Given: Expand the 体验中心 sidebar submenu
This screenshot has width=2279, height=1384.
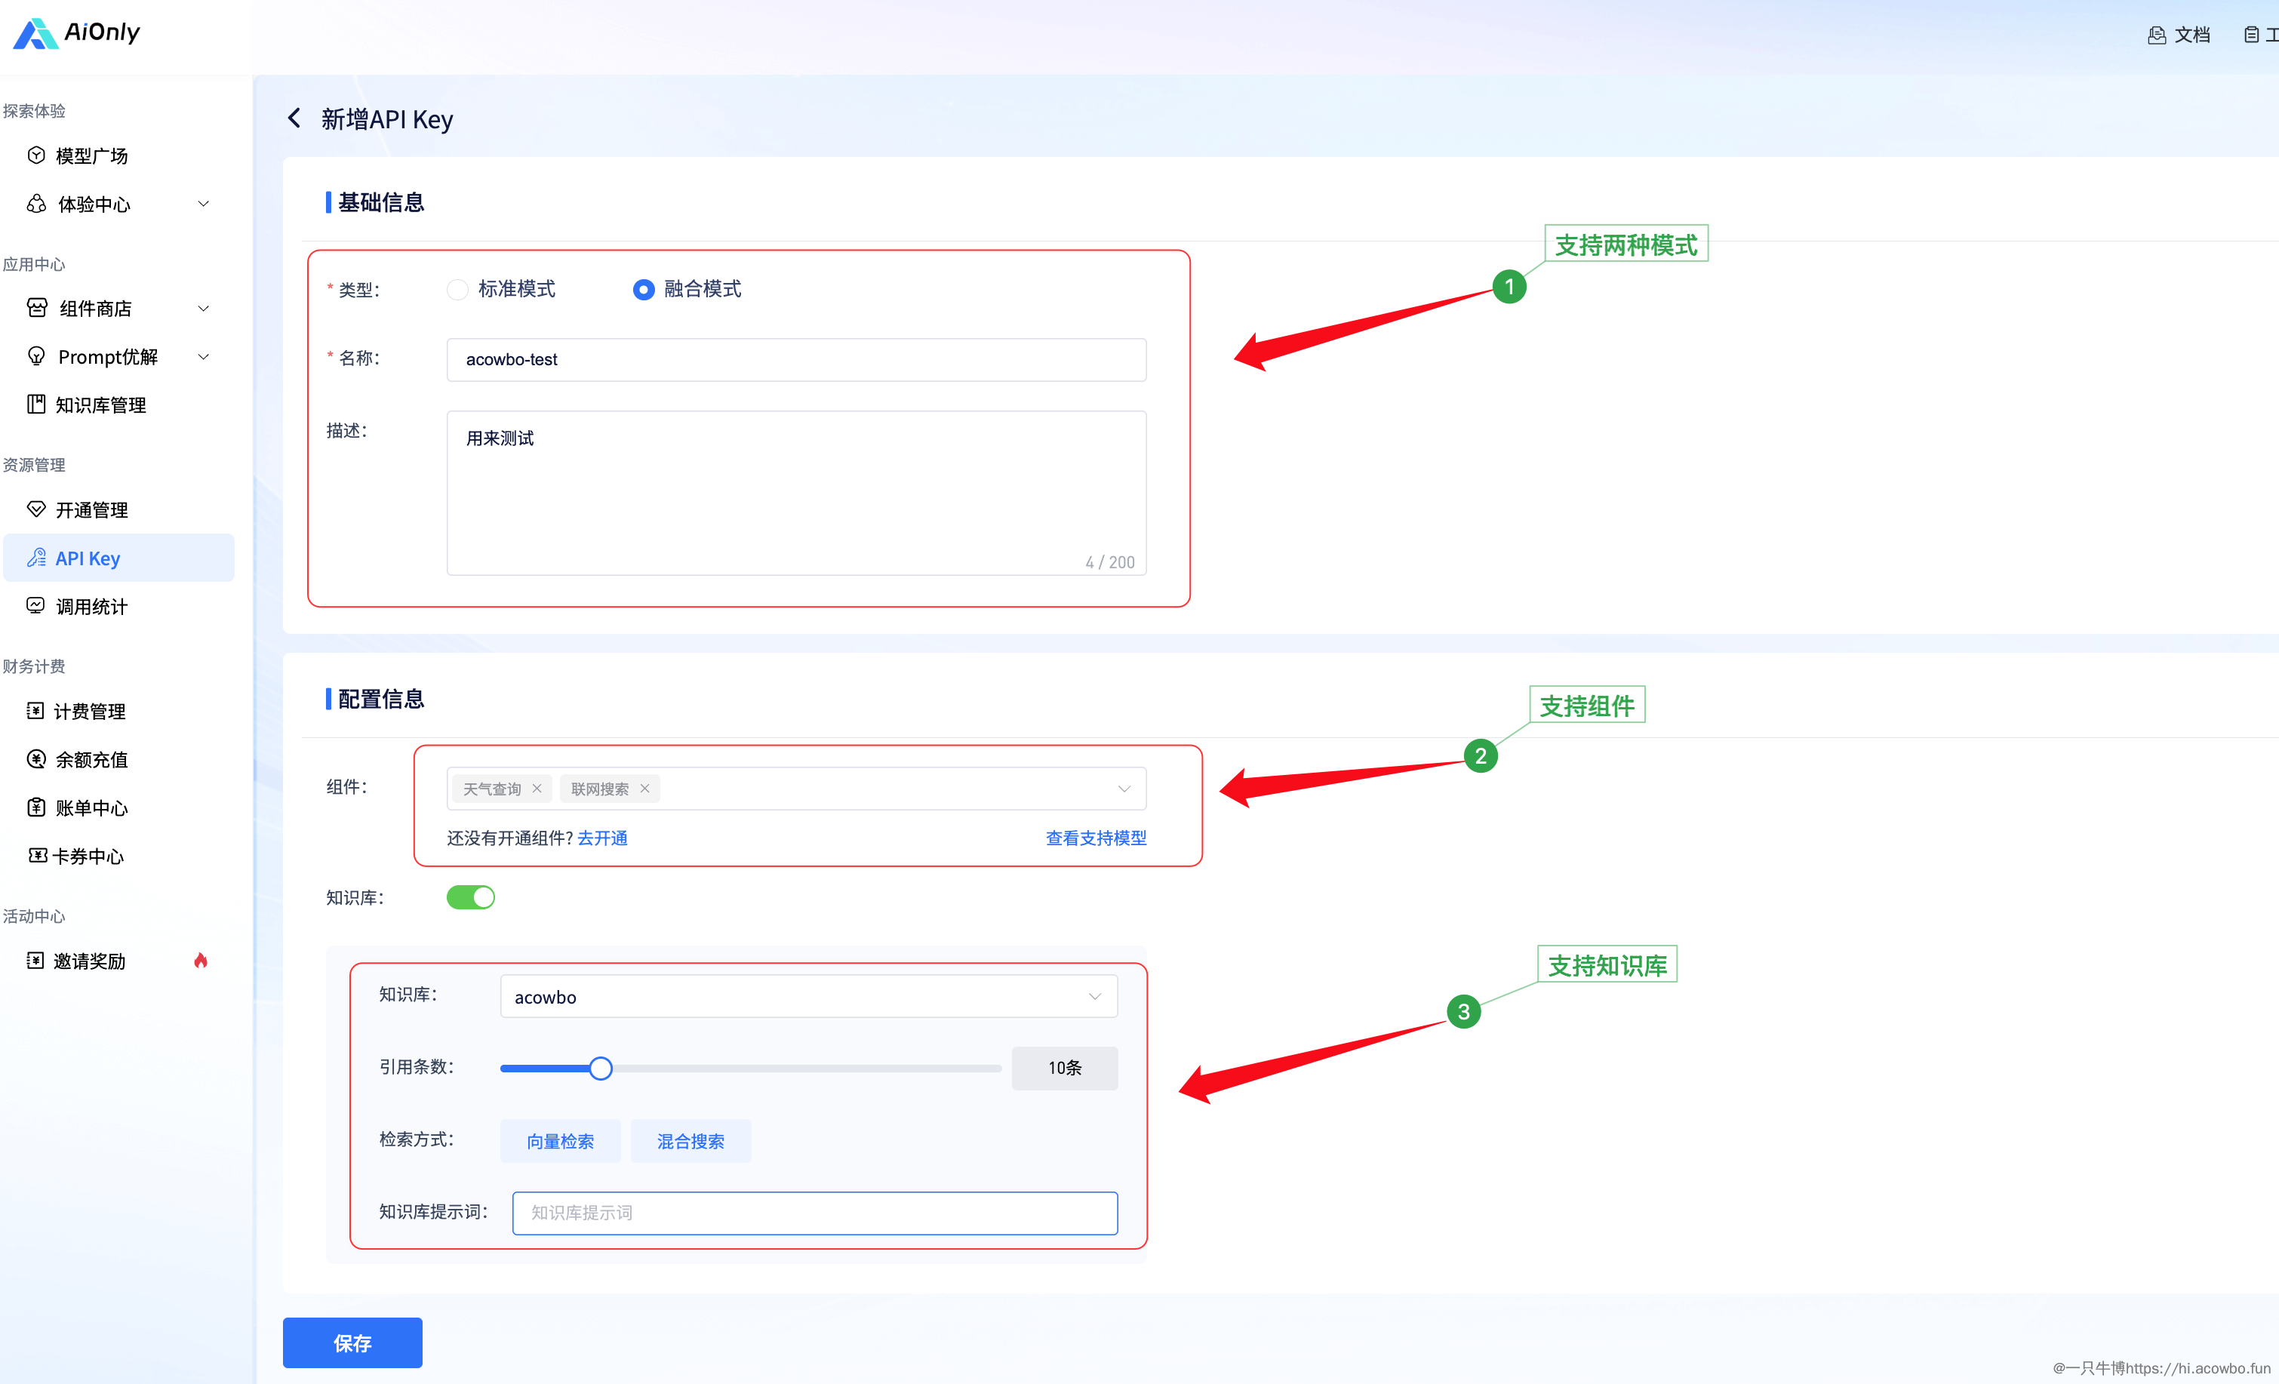Looking at the screenshot, I should pyautogui.click(x=204, y=204).
